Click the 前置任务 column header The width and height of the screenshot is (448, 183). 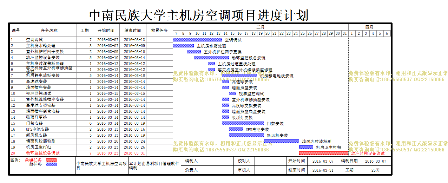click(159, 31)
